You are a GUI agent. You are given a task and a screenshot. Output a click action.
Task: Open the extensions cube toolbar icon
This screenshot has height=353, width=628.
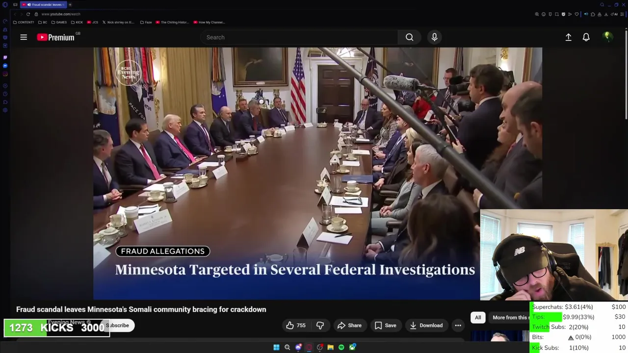[x=593, y=14]
